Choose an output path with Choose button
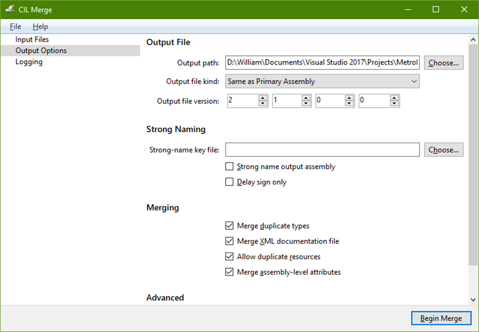Viewport: 479px width, 332px height. (x=444, y=62)
